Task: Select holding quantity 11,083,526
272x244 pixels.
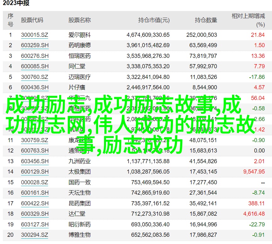Action: pyautogui.click(x=203, y=77)
